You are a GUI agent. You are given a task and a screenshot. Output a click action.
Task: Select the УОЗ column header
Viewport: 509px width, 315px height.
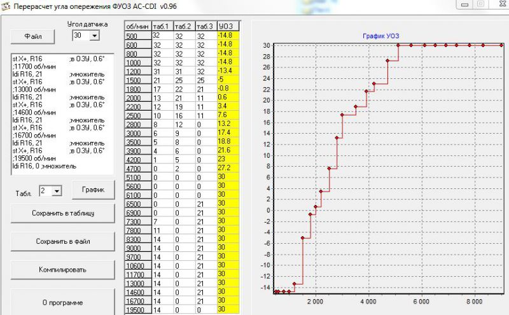pyautogui.click(x=227, y=26)
